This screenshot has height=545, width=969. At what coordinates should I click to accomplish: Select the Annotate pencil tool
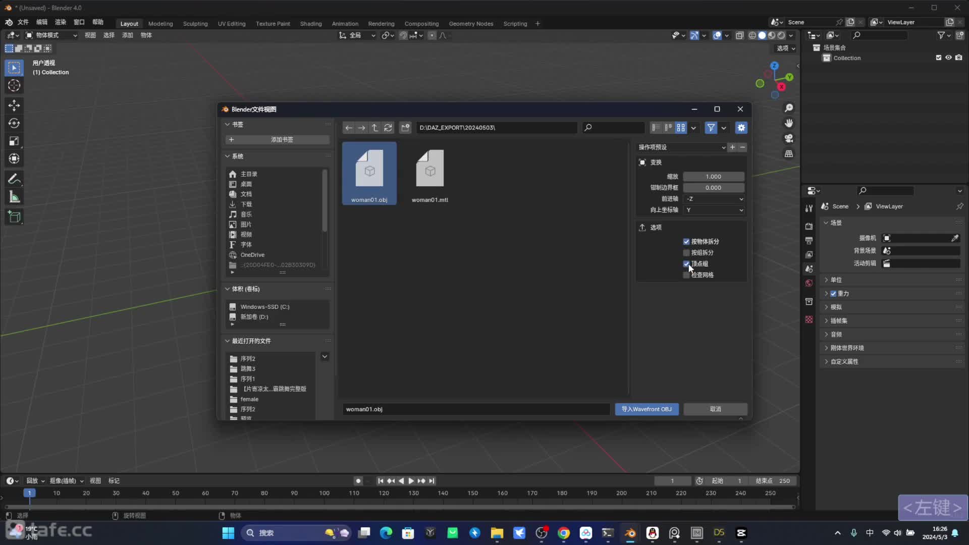click(x=14, y=179)
